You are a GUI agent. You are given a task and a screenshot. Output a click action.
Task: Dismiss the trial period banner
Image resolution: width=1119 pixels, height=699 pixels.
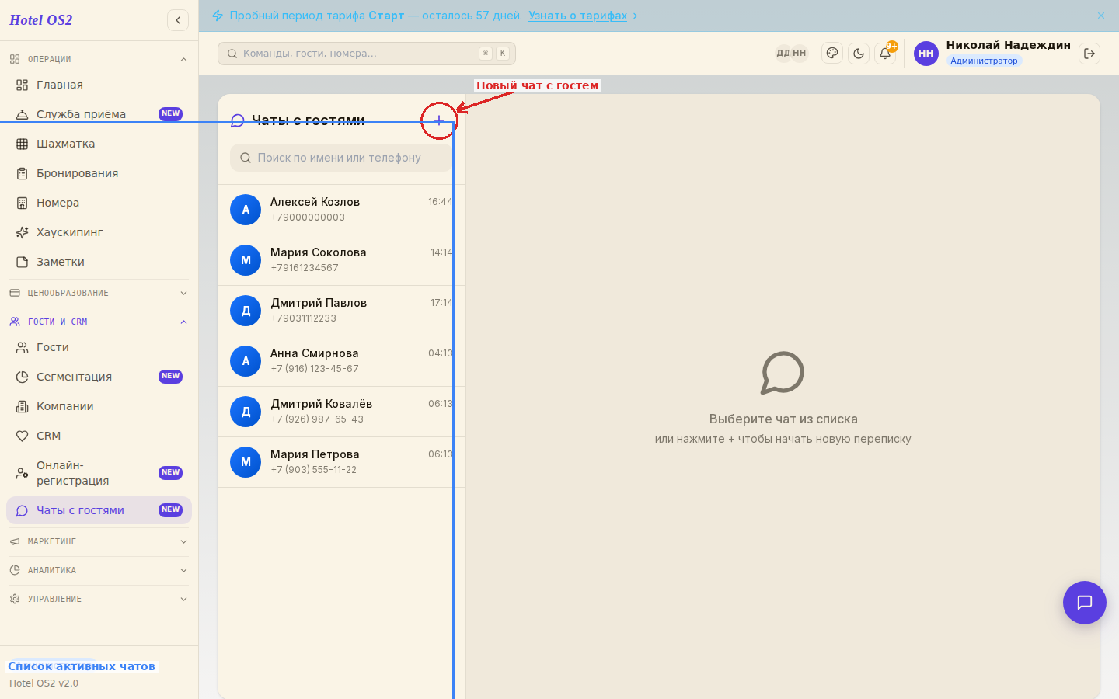coord(1101,16)
